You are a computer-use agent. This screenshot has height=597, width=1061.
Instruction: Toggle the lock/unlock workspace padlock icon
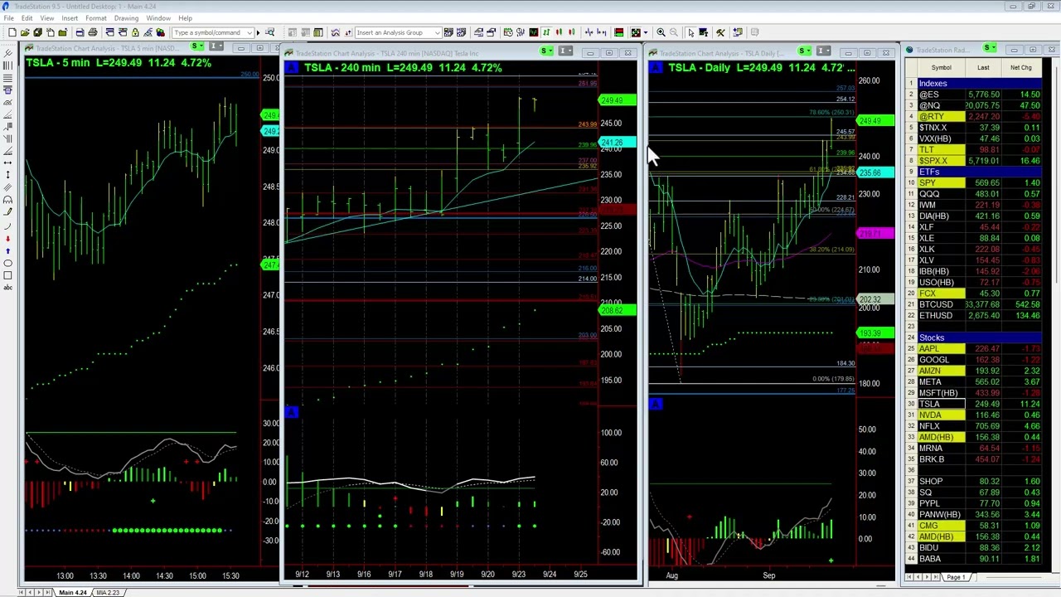click(x=135, y=32)
